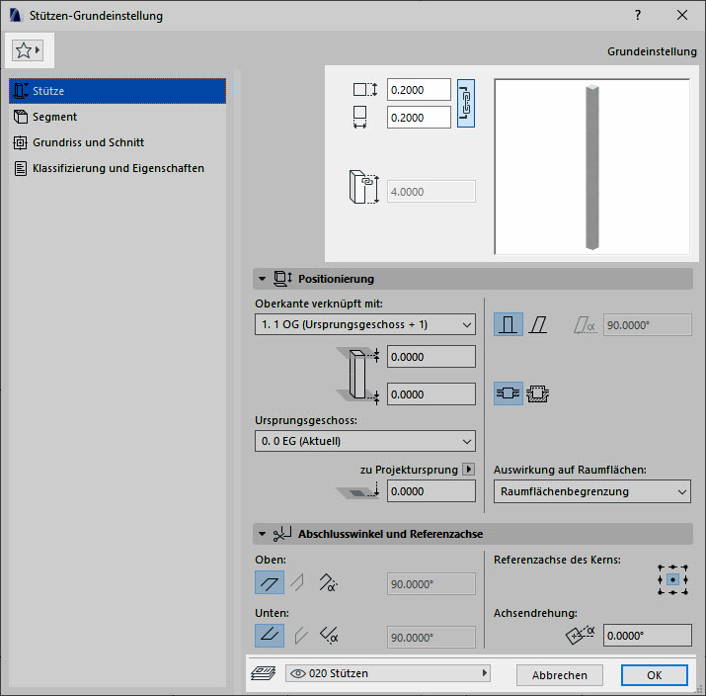Click the column section height icon

pos(365,89)
